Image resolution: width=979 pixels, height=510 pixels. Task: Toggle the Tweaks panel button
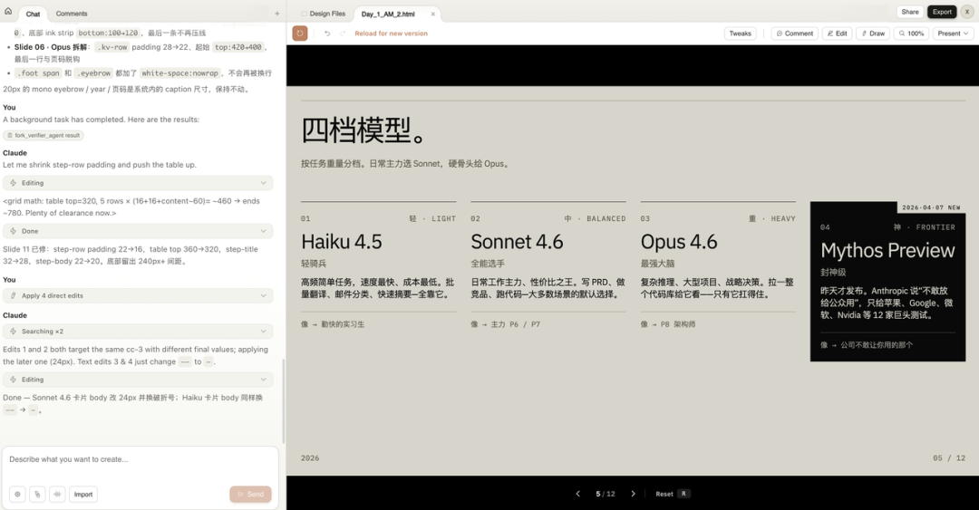pos(740,34)
